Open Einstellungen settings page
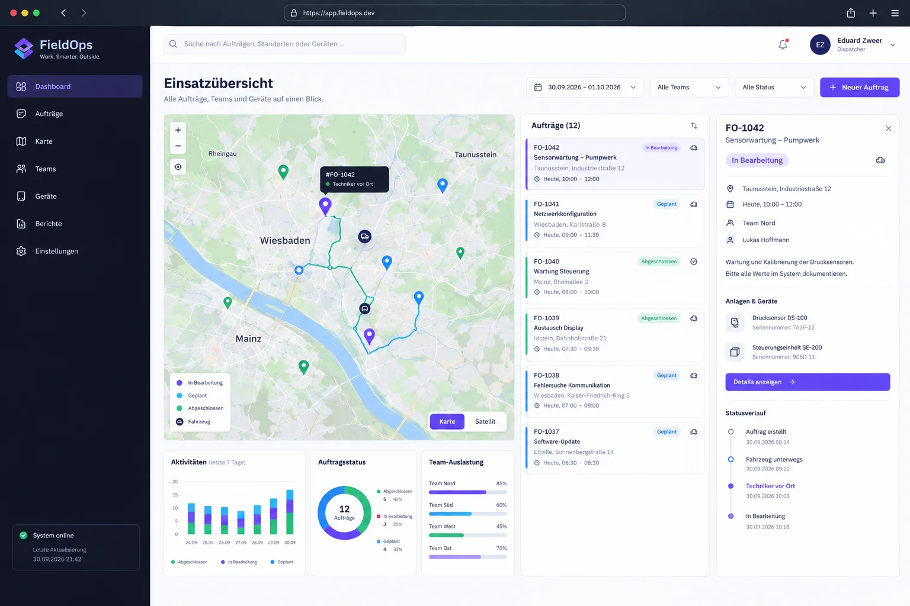The image size is (910, 606). 75,251
